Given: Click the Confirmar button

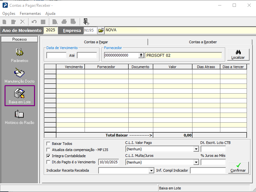Looking at the screenshot, I should 238,167.
